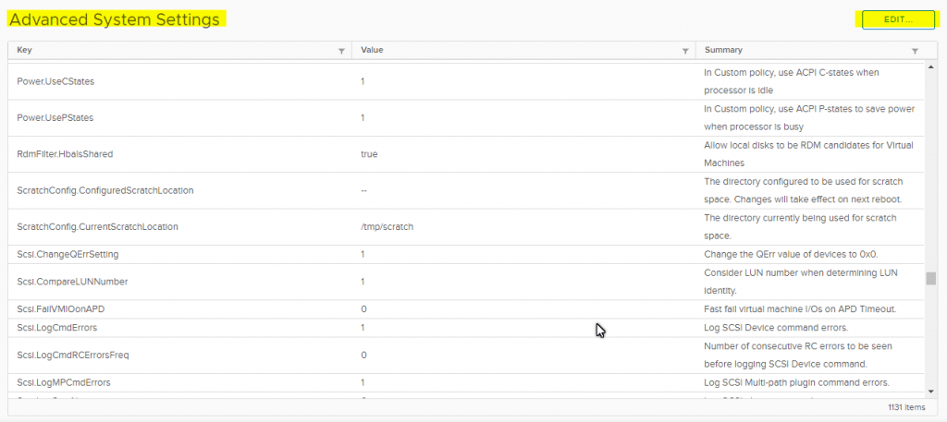This screenshot has width=947, height=422.
Task: Click the /tmp/scratch value cell
Action: point(387,227)
